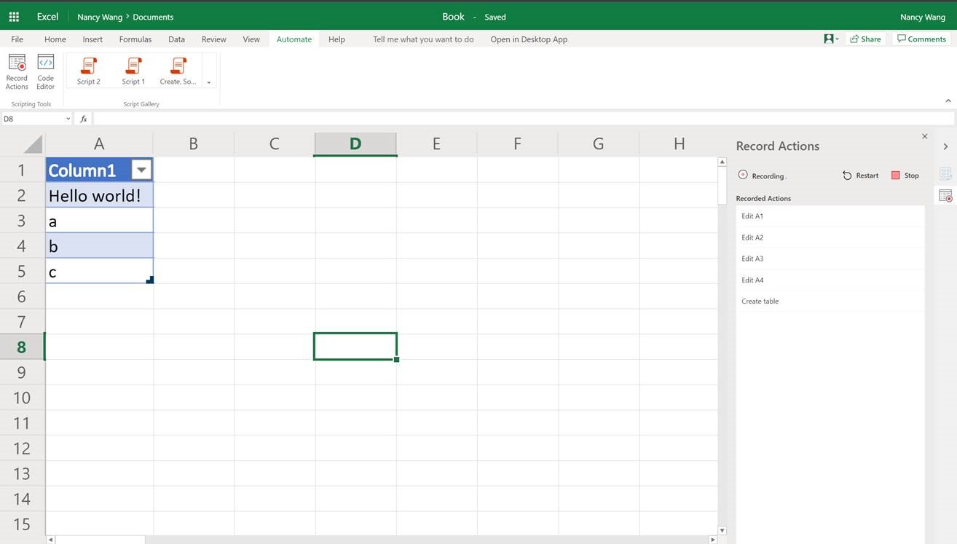Toggle the Record Actions sidebar icon

click(945, 194)
